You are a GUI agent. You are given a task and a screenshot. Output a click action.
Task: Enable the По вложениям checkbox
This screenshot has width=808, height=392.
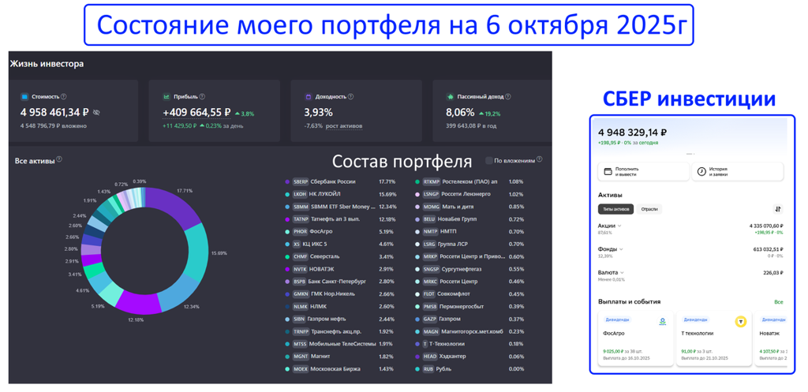pos(489,160)
